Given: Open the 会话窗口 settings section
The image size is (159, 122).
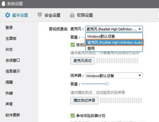Looking at the screenshot, I should pyautogui.click(x=13, y=60).
